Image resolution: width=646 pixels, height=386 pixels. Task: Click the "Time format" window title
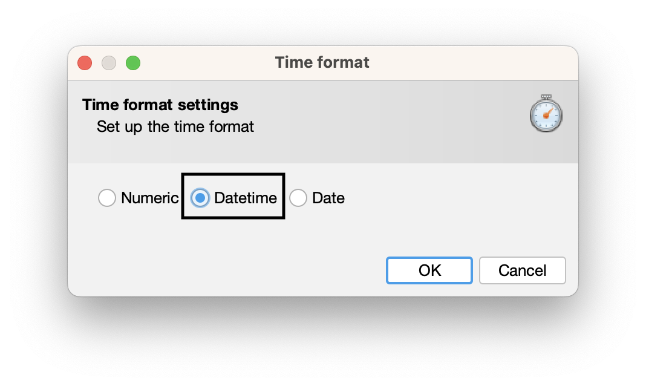coord(322,62)
